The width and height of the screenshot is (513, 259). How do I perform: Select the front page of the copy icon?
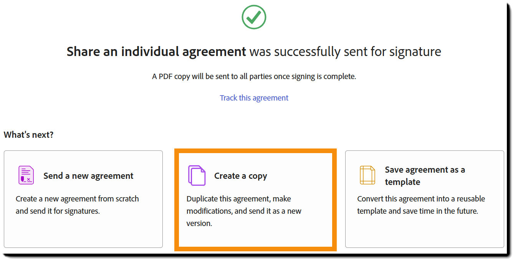click(x=199, y=177)
